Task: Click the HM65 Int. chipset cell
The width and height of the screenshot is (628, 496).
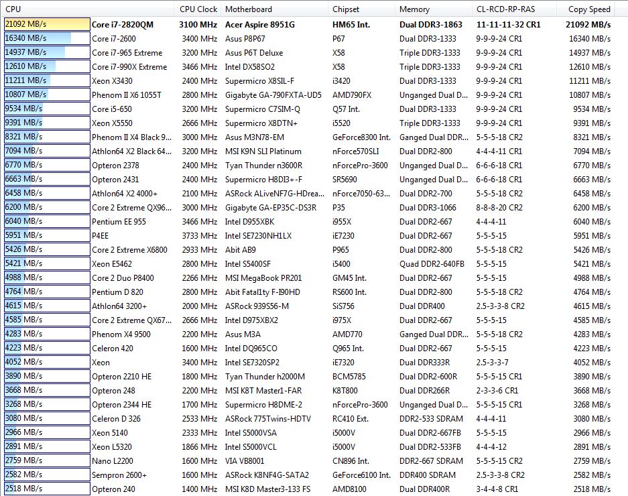Action: (x=351, y=24)
